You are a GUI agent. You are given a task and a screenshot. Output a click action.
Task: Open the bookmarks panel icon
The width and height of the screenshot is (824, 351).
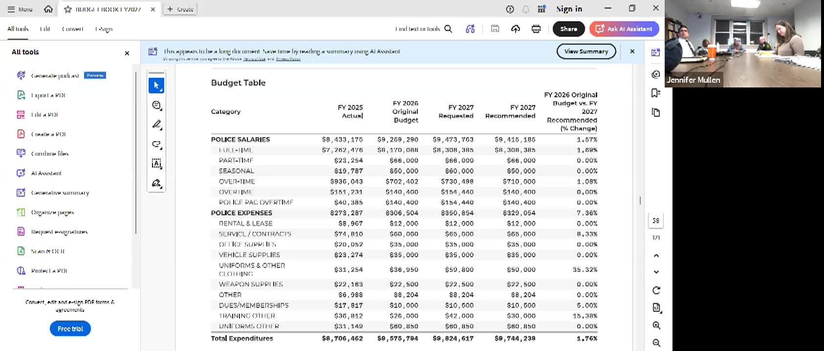(x=656, y=93)
